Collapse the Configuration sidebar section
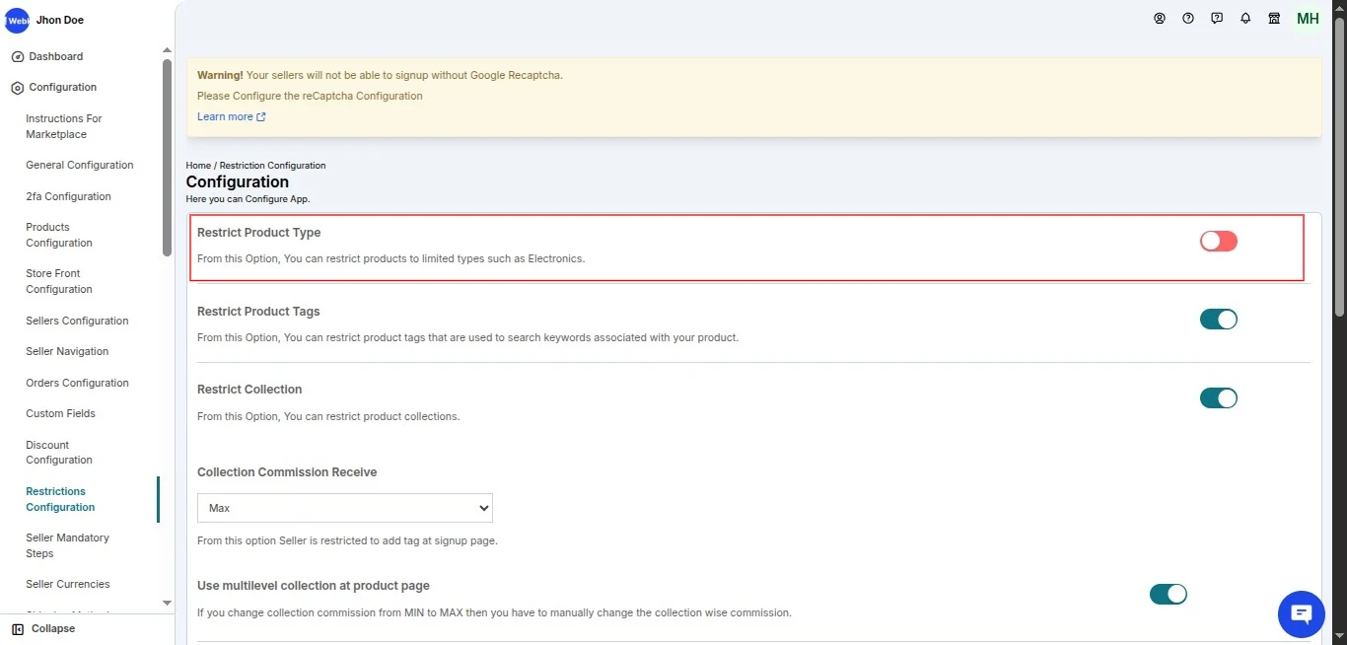Image resolution: width=1347 pixels, height=645 pixels. pos(62,87)
